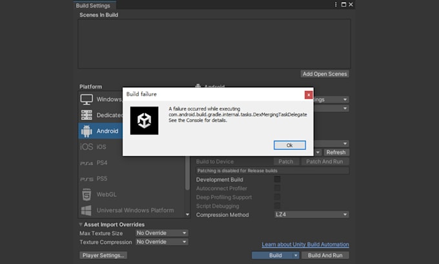This screenshot has height=264, width=439.
Task: Click the iOS platform icon
Action: pos(87,147)
